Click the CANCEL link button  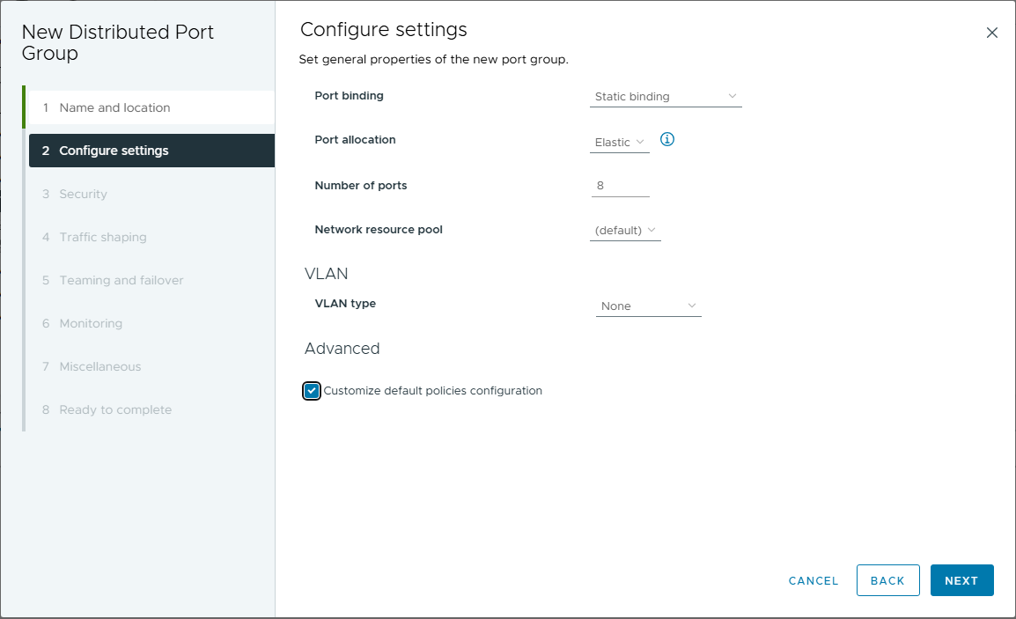coord(814,581)
